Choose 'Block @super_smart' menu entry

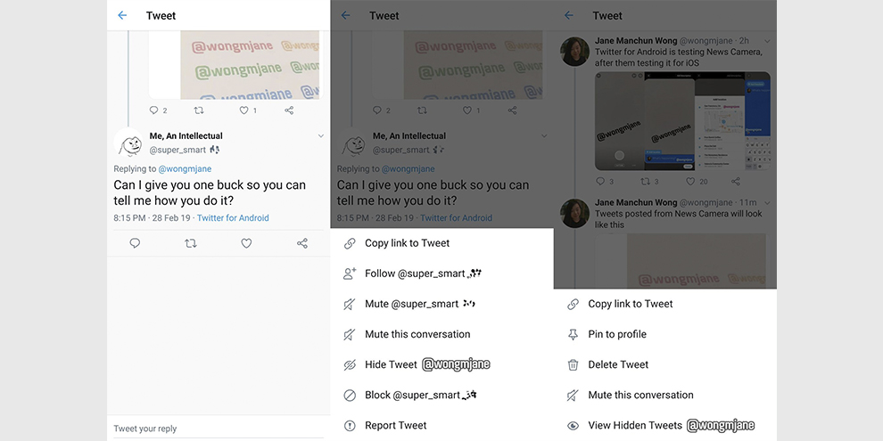click(442, 395)
